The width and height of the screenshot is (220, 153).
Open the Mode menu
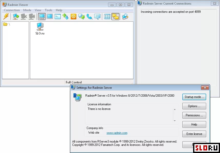27,10
